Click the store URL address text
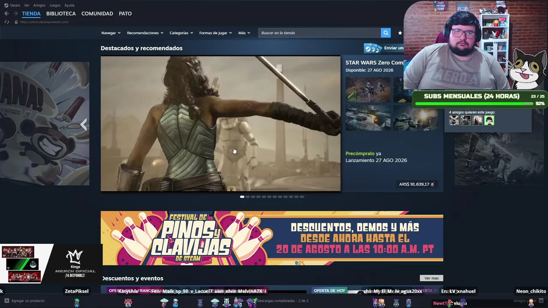This screenshot has height=308, width=548. click(44, 22)
